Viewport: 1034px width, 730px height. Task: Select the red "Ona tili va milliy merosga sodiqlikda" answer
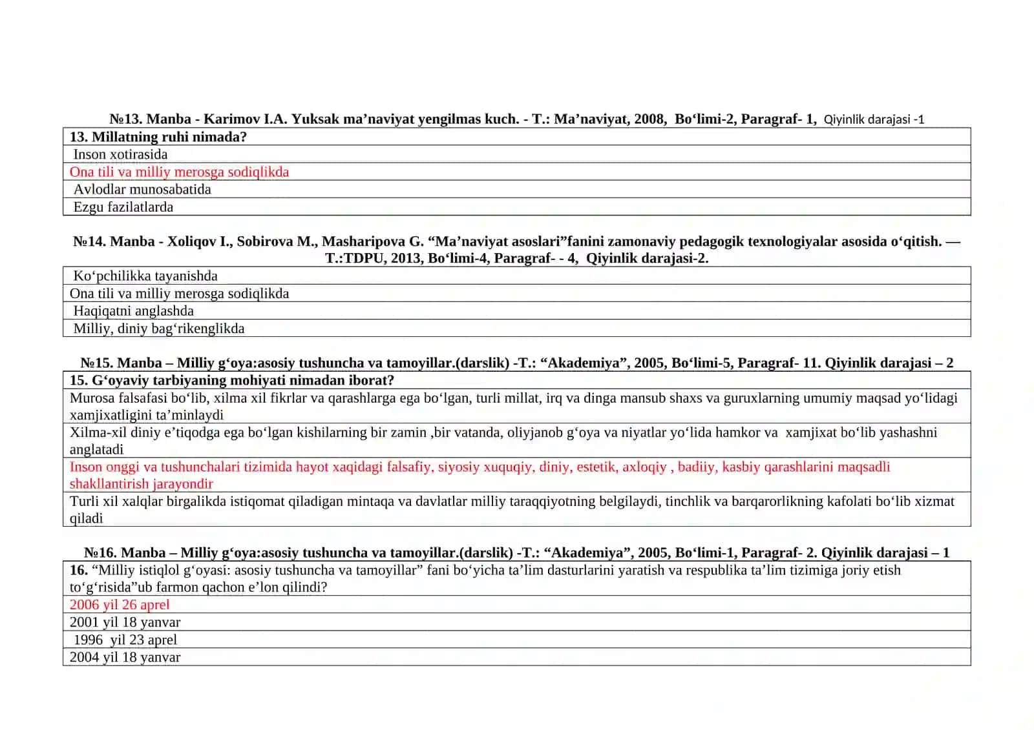517,172
